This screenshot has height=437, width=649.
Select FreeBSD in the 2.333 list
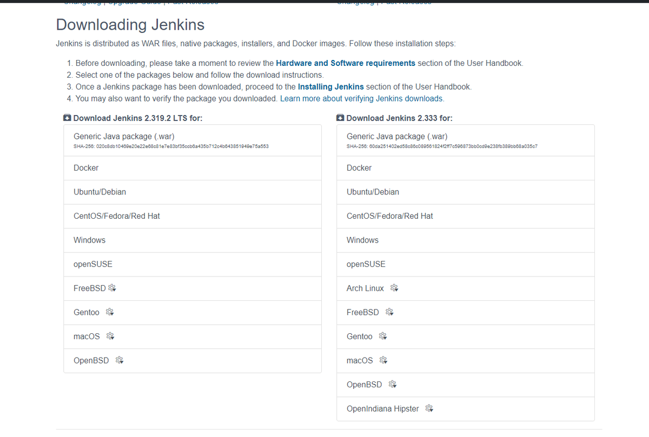466,312
